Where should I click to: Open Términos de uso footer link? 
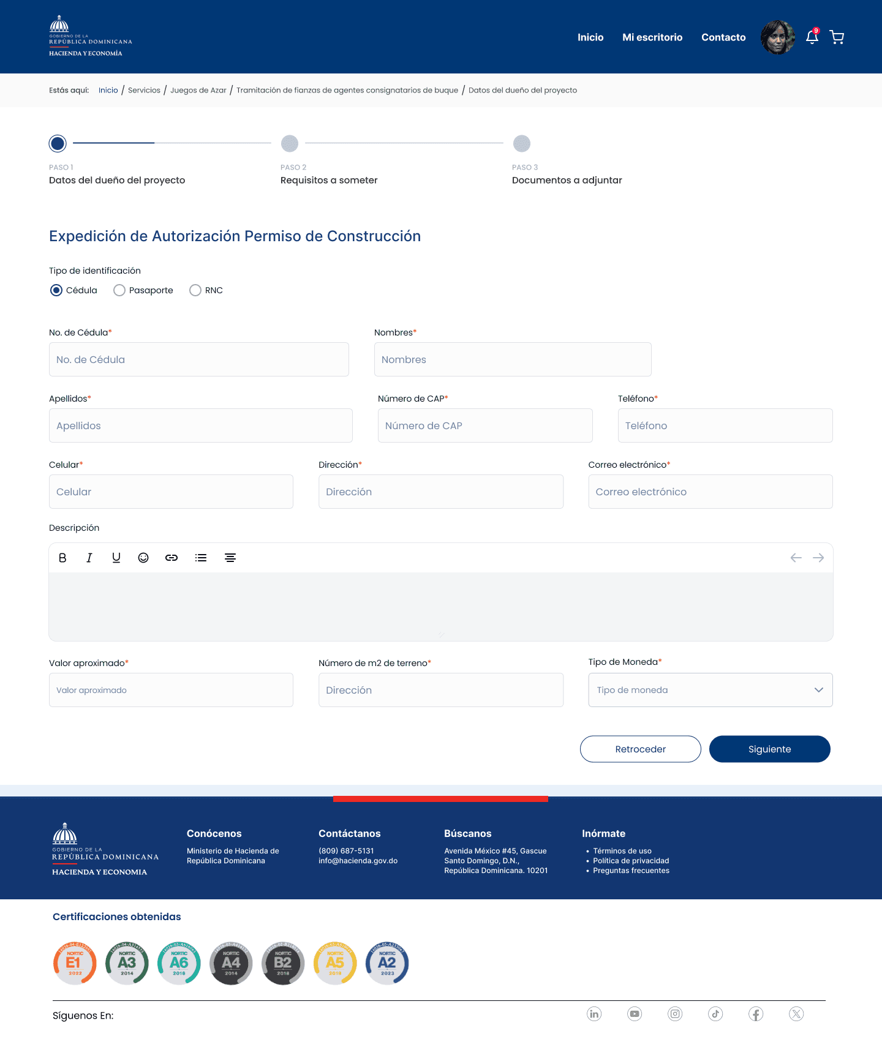coord(622,851)
